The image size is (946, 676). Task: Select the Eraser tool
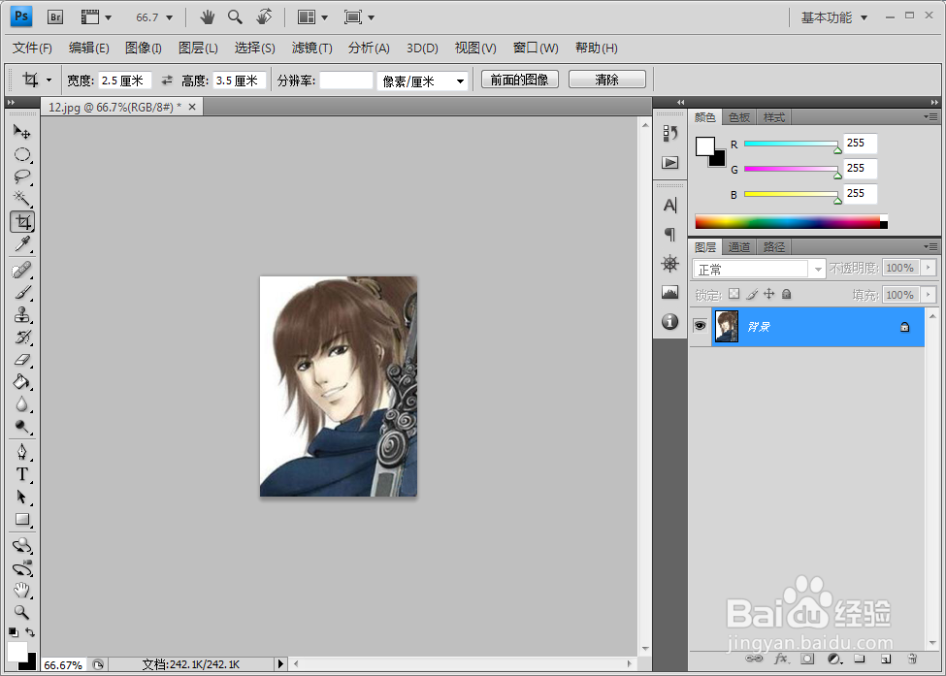(22, 360)
